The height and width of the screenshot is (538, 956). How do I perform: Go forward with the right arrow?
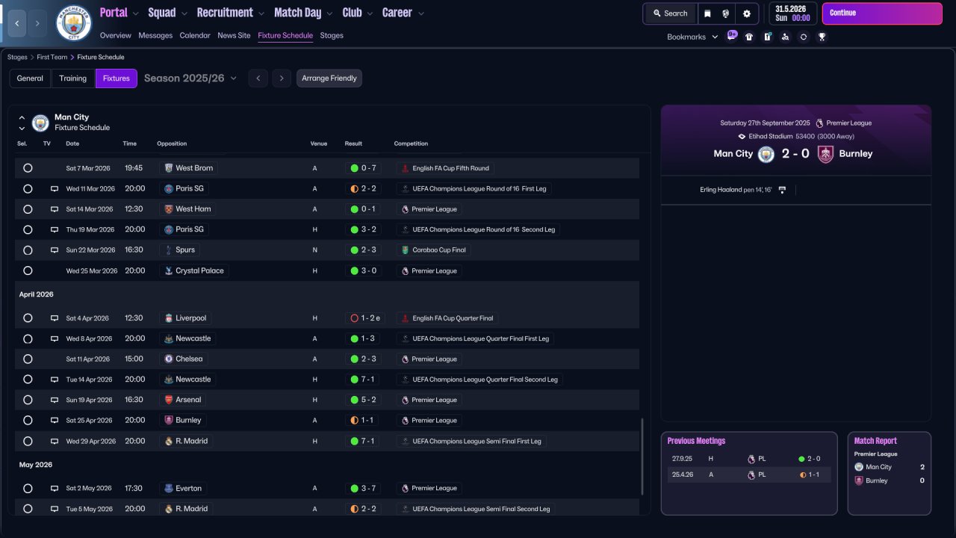tap(37, 23)
